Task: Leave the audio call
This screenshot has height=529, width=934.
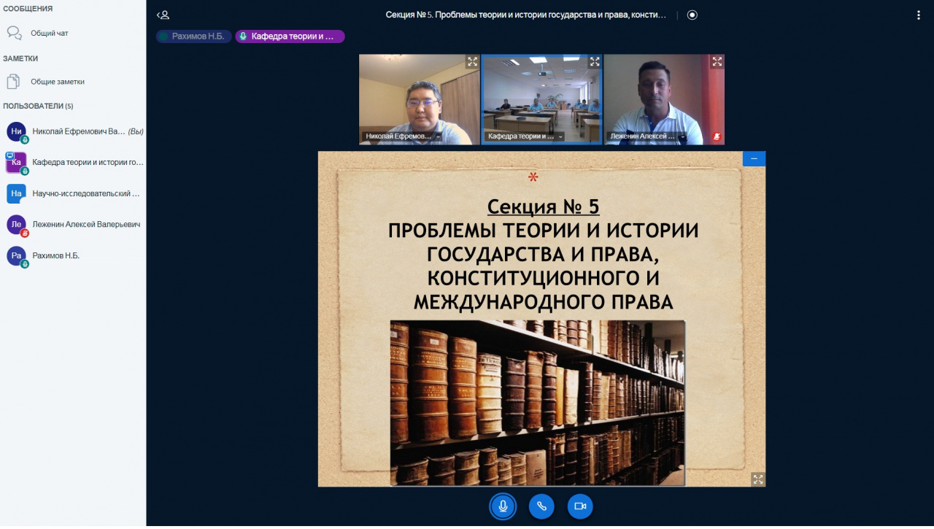Action: tap(541, 506)
